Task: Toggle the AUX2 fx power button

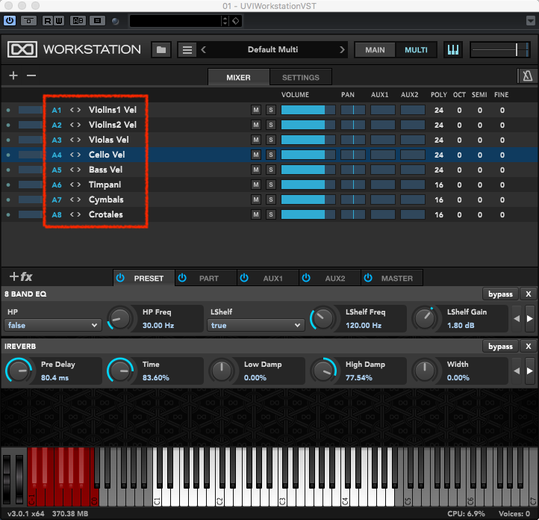Action: coord(306,278)
